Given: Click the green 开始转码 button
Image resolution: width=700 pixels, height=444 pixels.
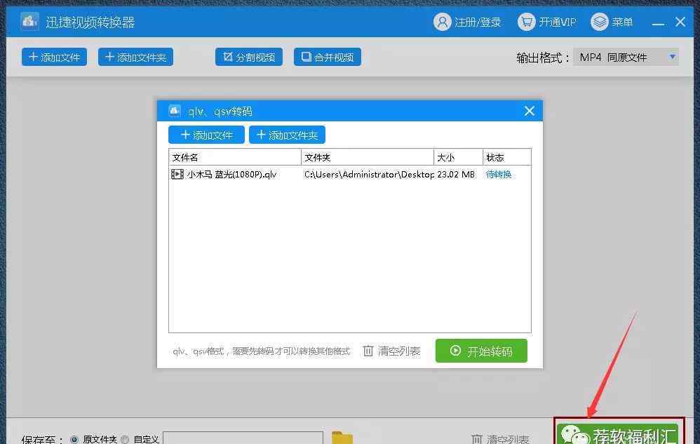Looking at the screenshot, I should coord(481,351).
